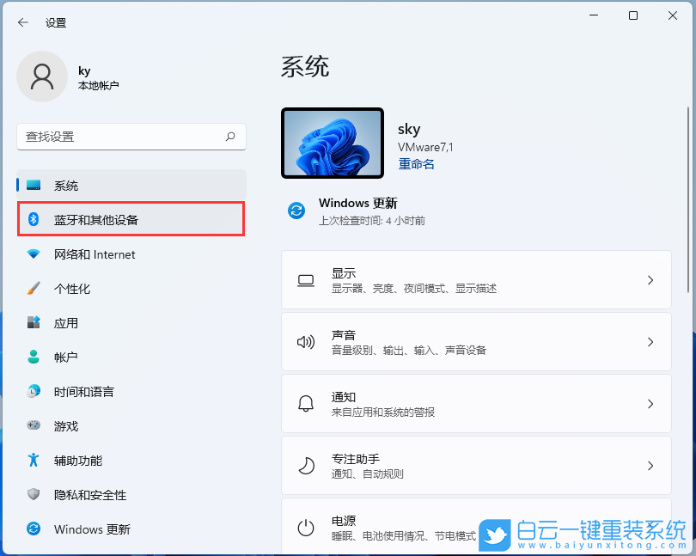The height and width of the screenshot is (556, 696).
Task: Open the 游戏 Xbox settings icon
Action: click(35, 426)
